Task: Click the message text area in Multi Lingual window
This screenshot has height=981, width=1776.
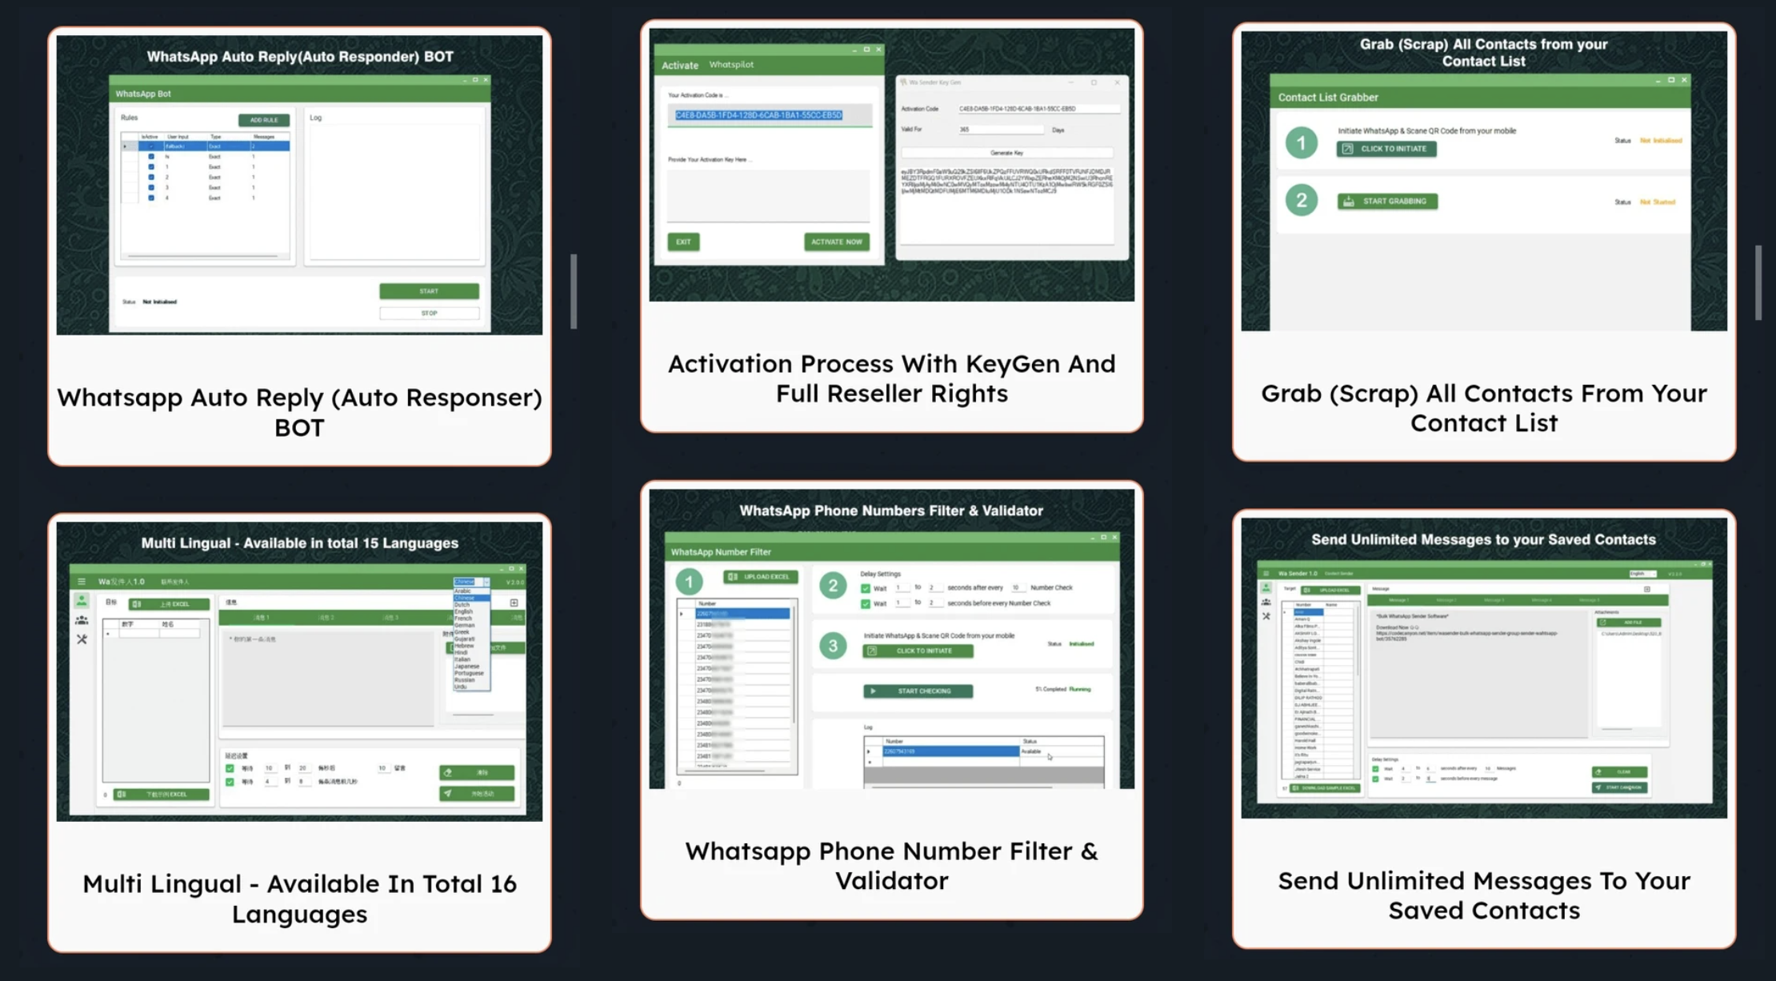Action: [x=328, y=678]
